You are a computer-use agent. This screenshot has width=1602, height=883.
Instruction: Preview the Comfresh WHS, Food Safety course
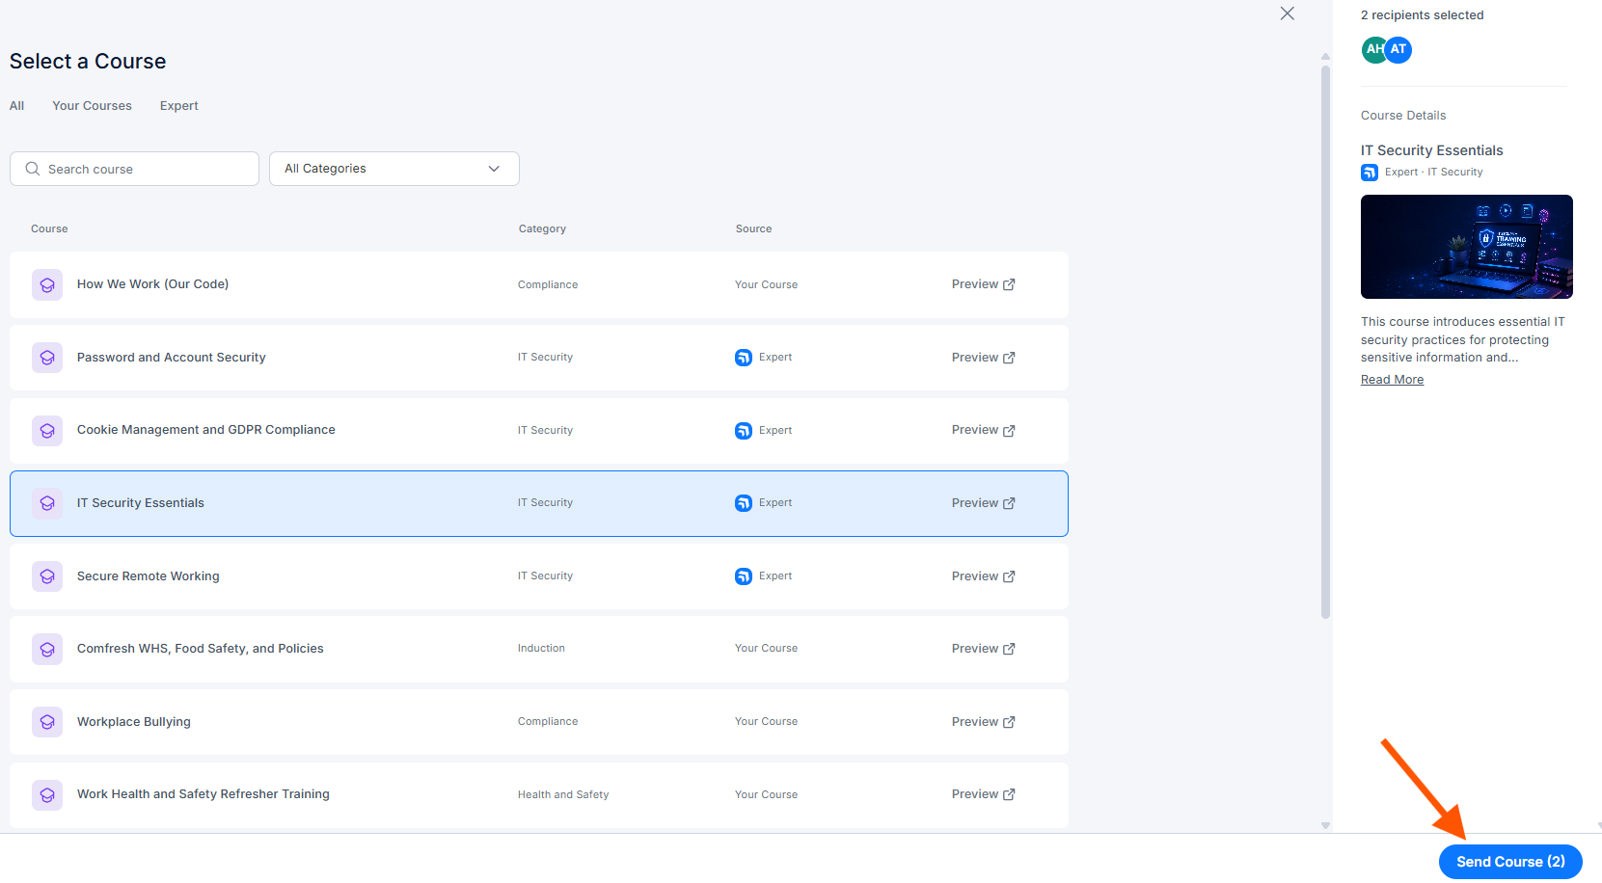point(983,649)
